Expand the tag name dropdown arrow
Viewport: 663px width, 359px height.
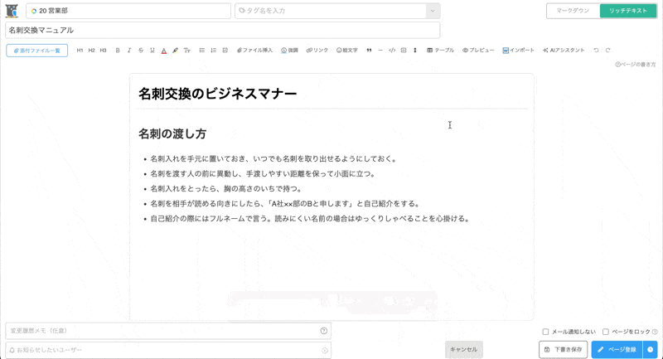pos(432,11)
